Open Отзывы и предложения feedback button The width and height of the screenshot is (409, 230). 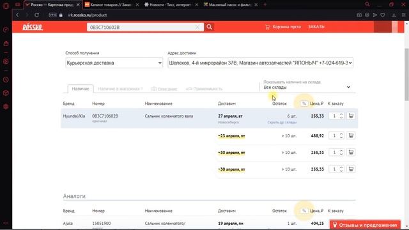pos(365,225)
